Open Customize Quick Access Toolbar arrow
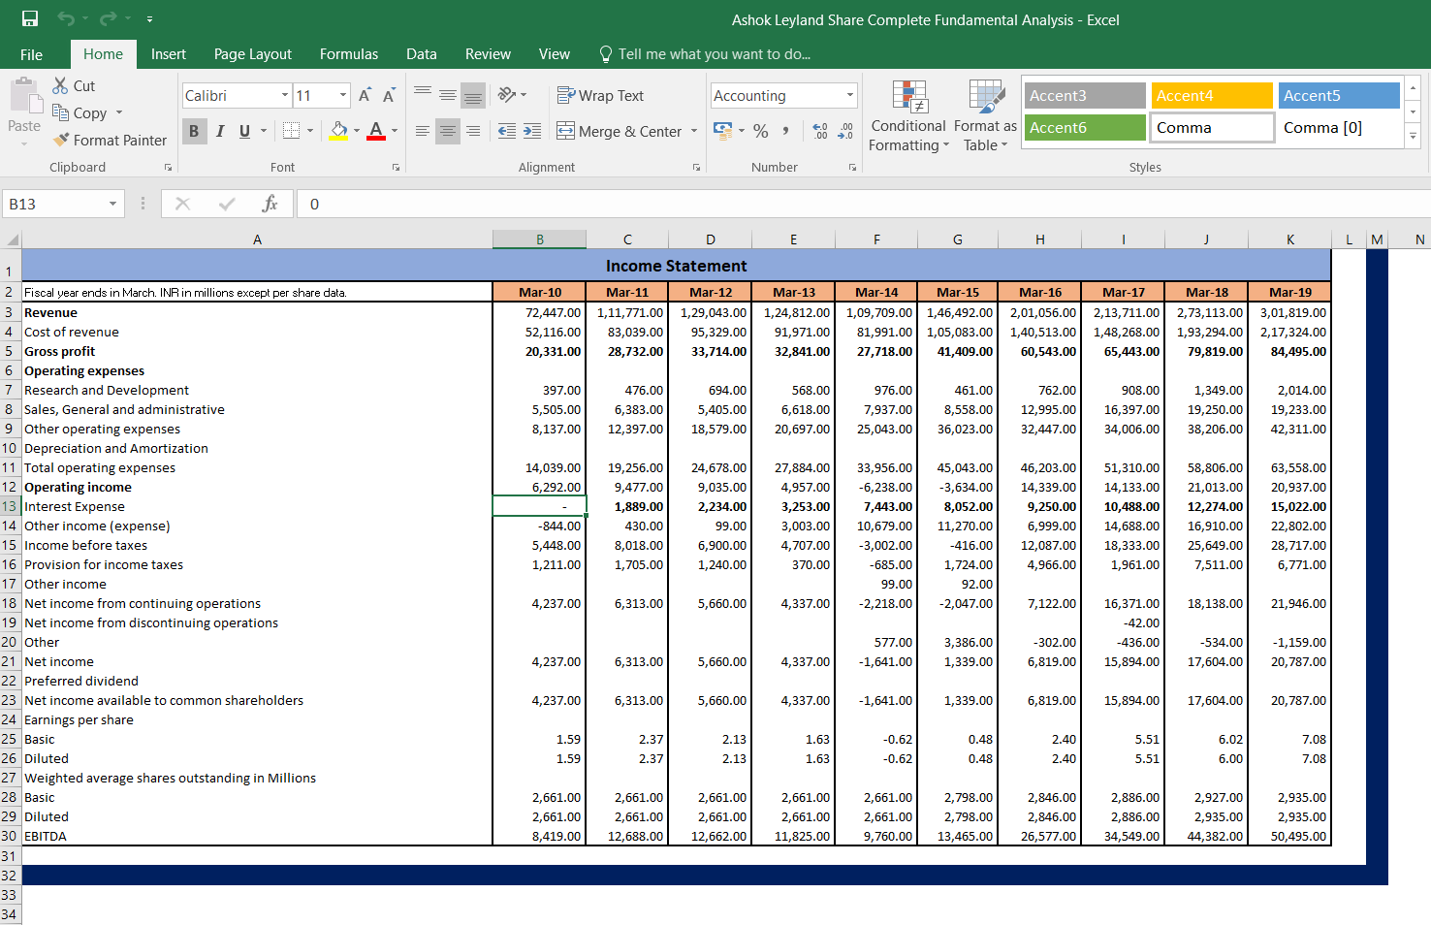 click(x=149, y=19)
